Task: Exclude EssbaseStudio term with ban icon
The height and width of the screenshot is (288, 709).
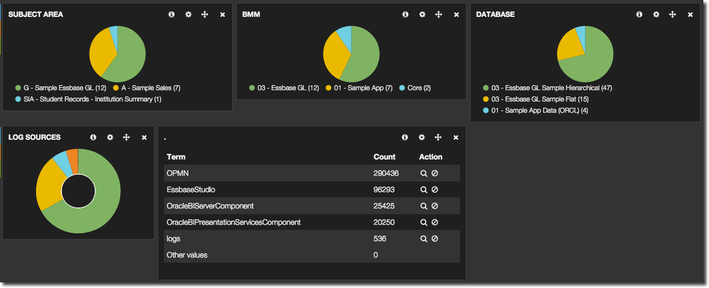Action: tap(435, 190)
